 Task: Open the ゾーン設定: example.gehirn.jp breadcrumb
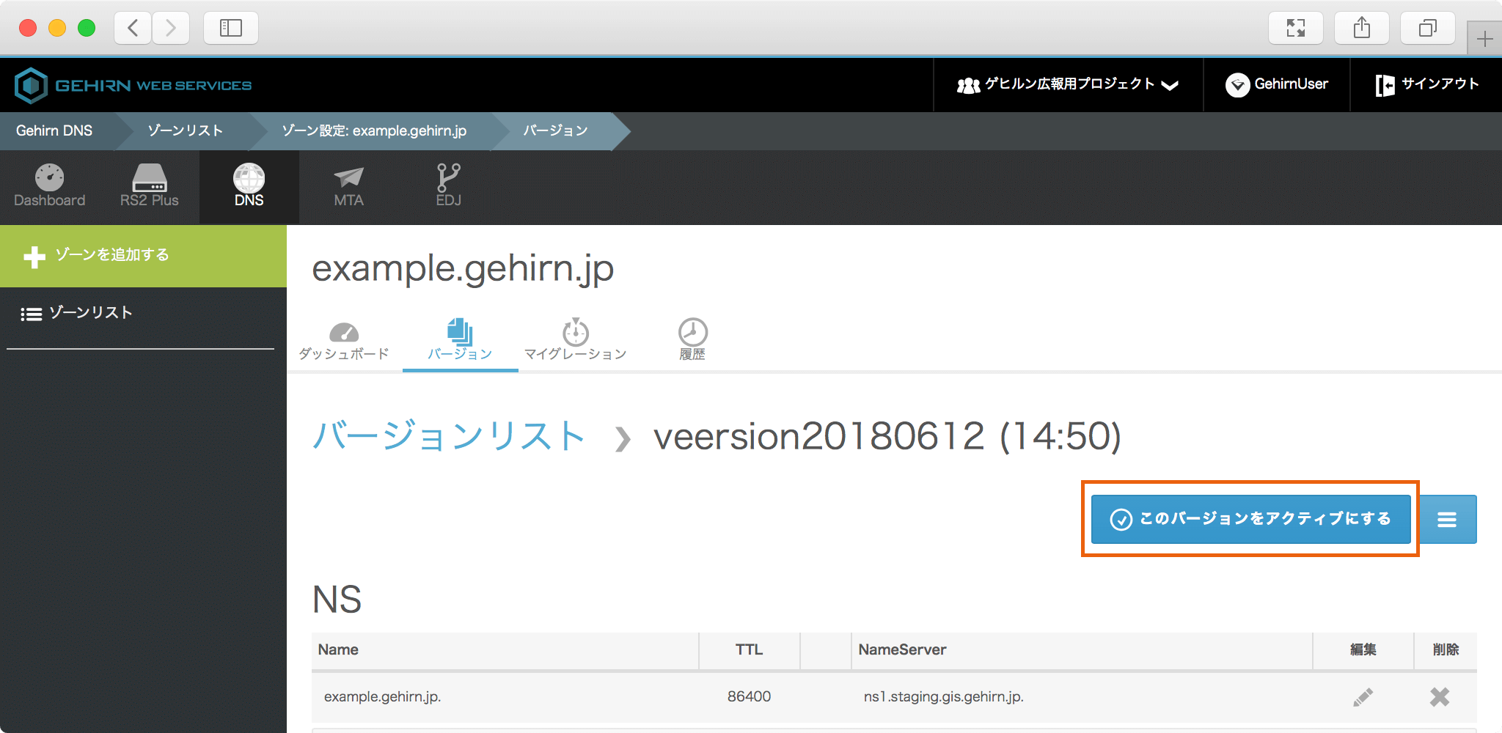[374, 131]
